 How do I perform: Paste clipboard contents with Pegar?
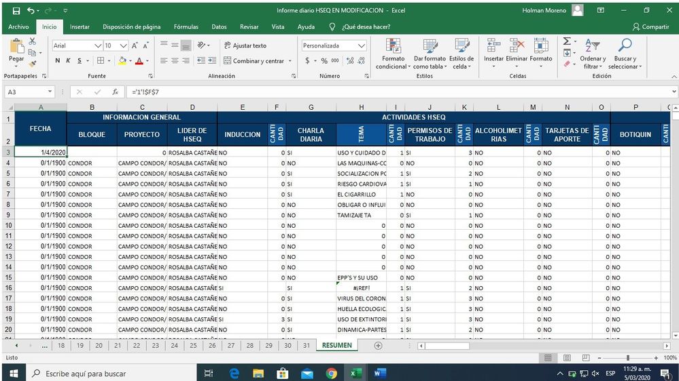pyautogui.click(x=16, y=52)
